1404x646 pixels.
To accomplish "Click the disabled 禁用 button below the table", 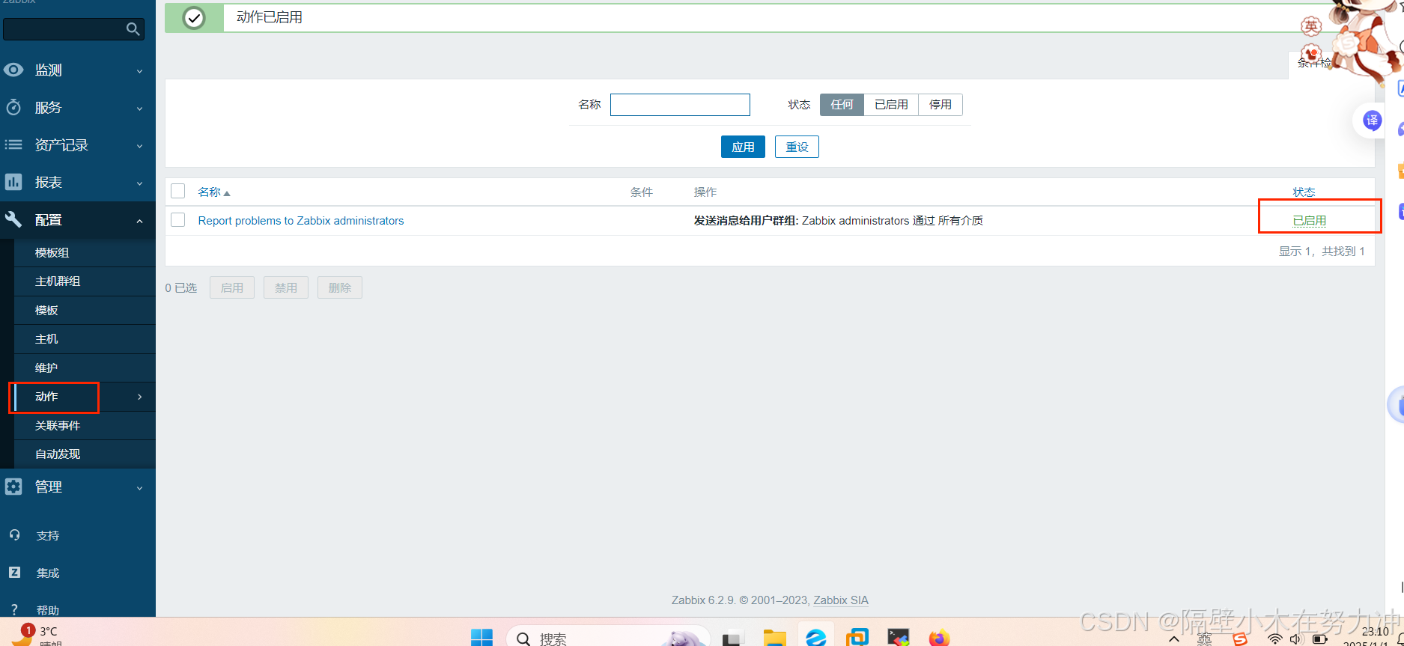I will (x=286, y=287).
